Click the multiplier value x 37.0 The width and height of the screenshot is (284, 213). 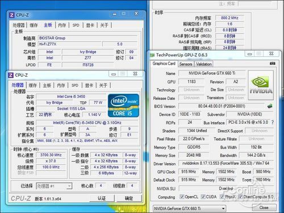click(x=51, y=161)
